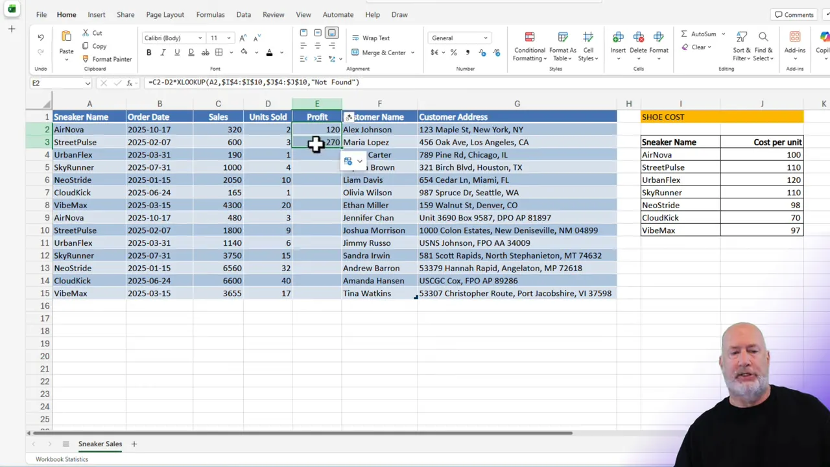Screen dimensions: 830x467
Task: Select the Wrap Text icon
Action: click(x=355, y=38)
